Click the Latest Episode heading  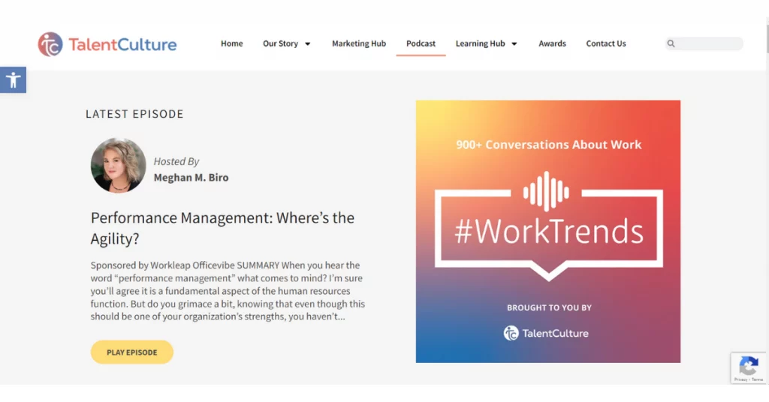134,114
